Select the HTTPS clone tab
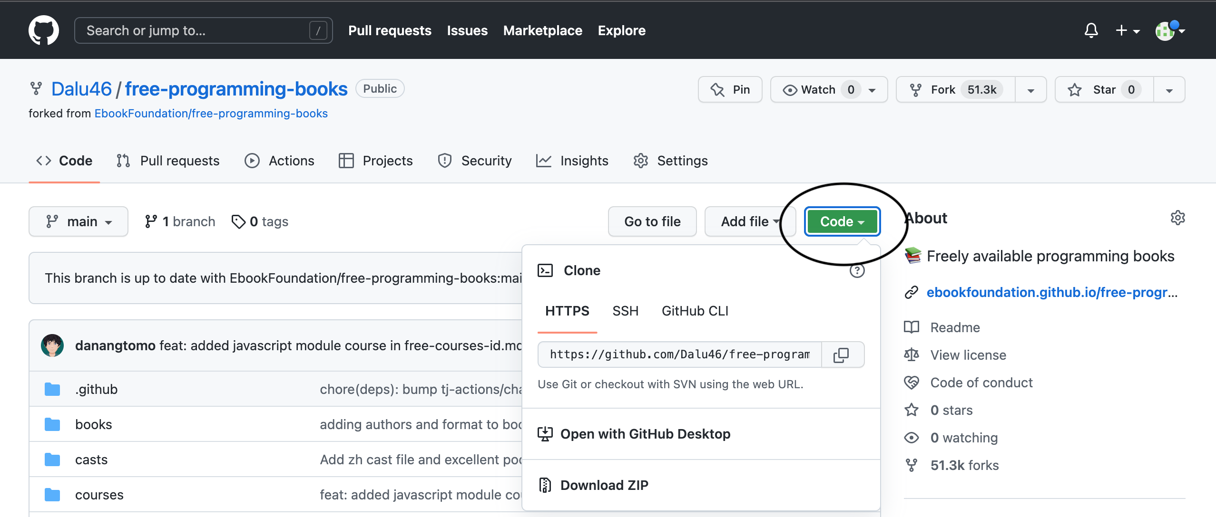This screenshot has width=1216, height=517. tap(567, 311)
